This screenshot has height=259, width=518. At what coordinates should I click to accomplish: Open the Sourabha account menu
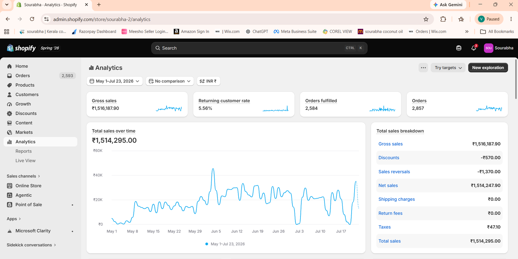tap(499, 48)
